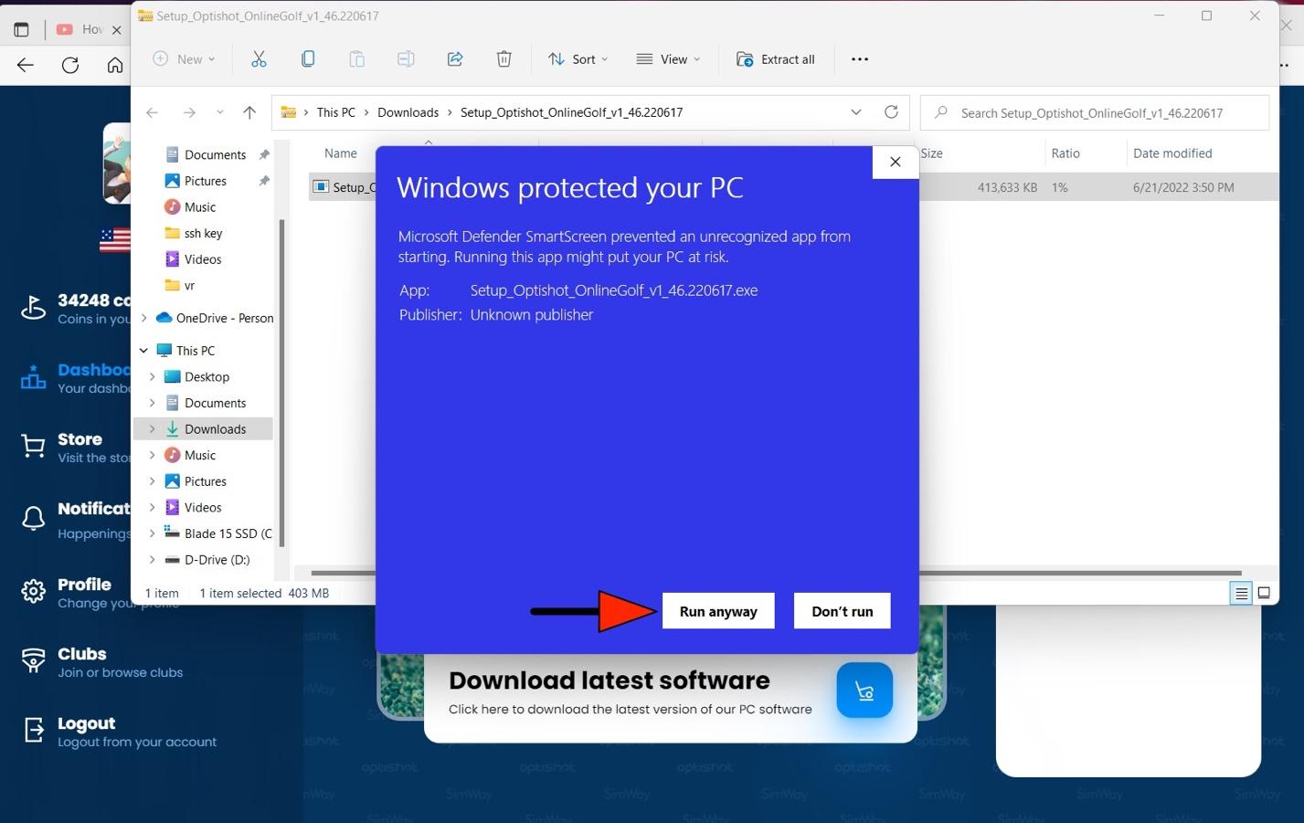Expand the address bar history dropdown
This screenshot has height=823, width=1304.
point(856,112)
